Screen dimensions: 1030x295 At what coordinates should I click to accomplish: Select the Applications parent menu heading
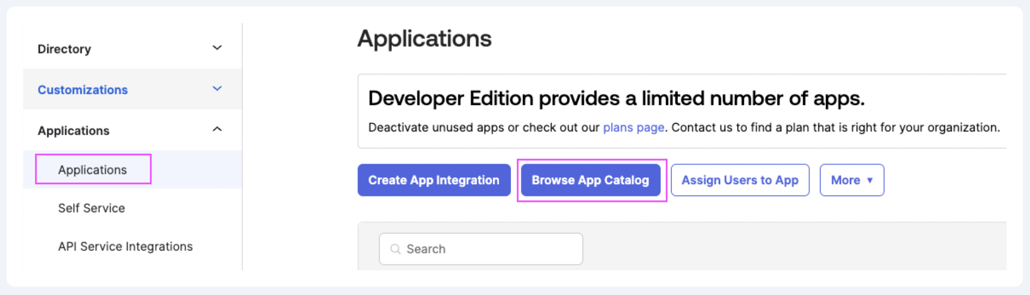click(132, 130)
